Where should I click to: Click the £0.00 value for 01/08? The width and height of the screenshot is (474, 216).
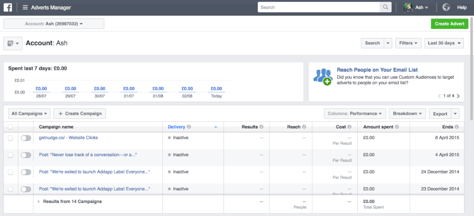pyautogui.click(x=158, y=89)
